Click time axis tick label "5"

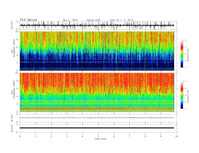coord(98,136)
